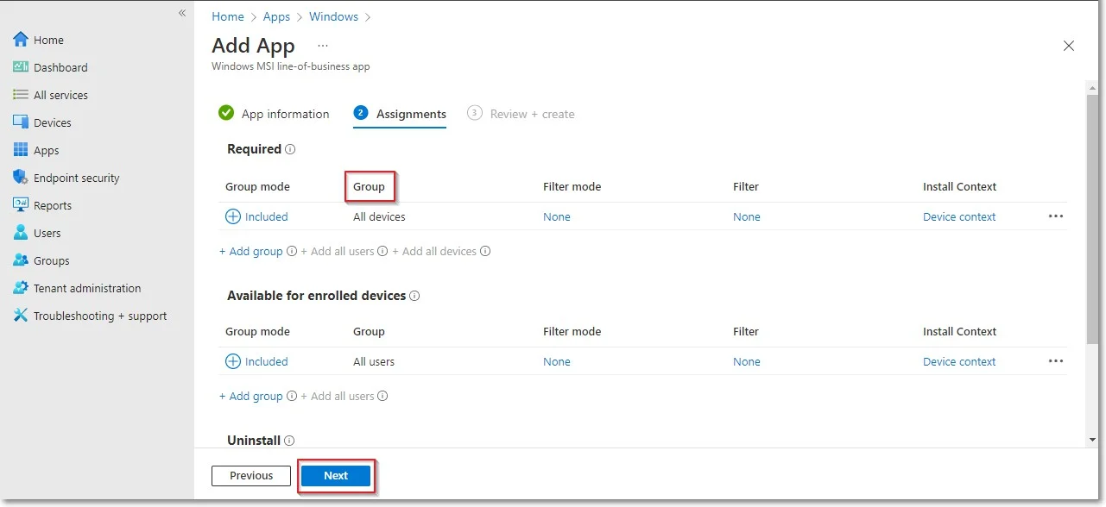Click the info icon beside Uninstall heading
Screen dimensions: 1106x507
(289, 441)
